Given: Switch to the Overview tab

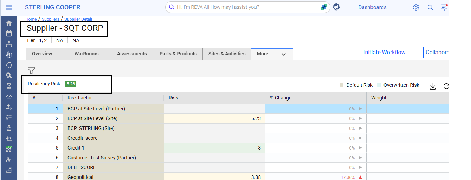Looking at the screenshot, I should [x=47, y=54].
